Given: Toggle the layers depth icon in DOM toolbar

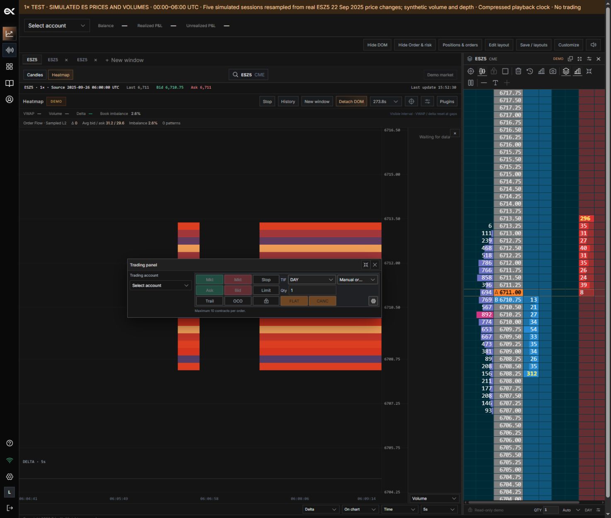Looking at the screenshot, I should click(566, 71).
